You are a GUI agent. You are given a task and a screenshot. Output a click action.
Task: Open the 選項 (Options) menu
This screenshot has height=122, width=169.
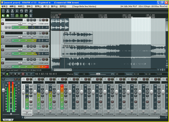click(x=38, y=6)
